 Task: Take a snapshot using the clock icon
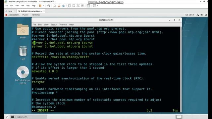click(x=55, y=6)
